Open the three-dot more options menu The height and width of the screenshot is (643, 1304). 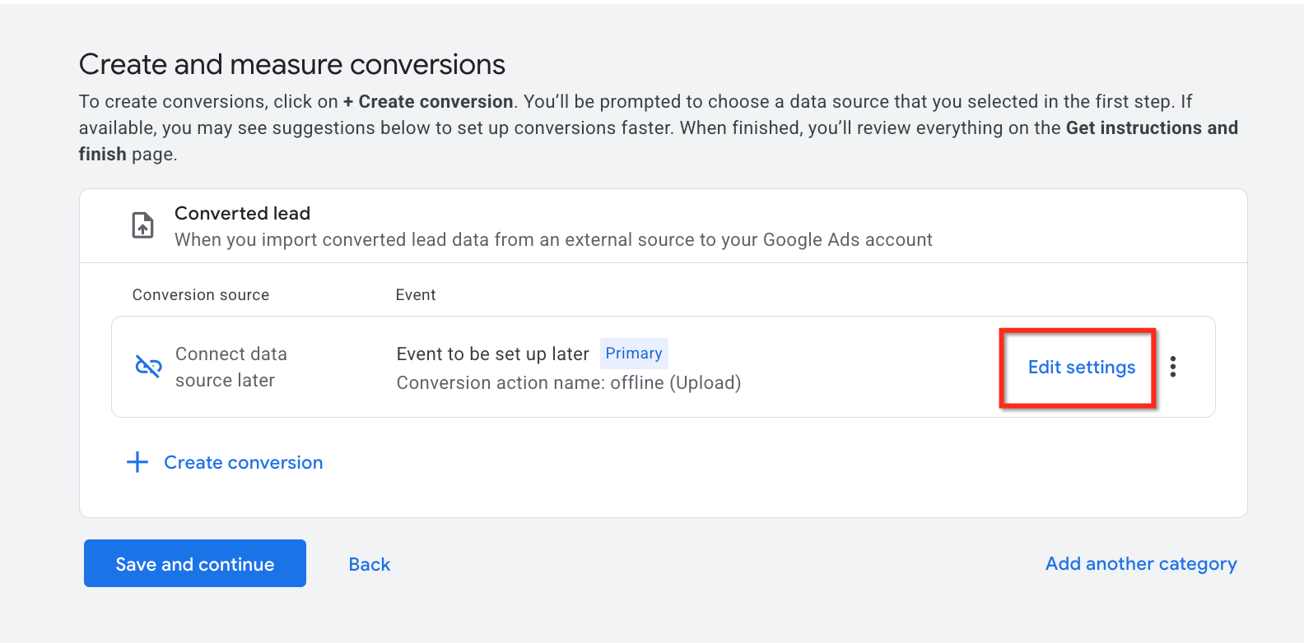click(1173, 367)
